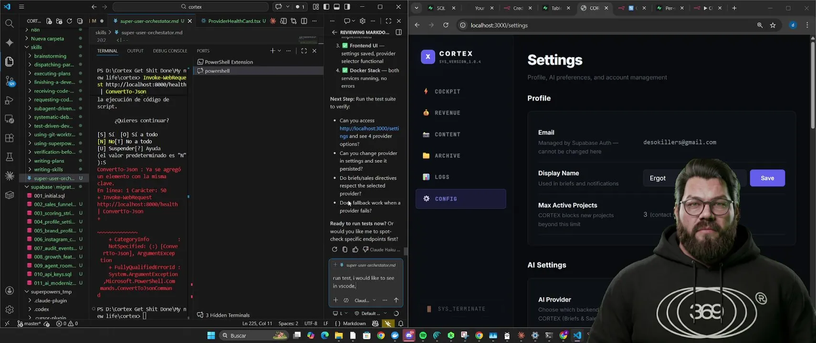Copy the chat response
Screen dimensions: 816x343
coord(345,249)
